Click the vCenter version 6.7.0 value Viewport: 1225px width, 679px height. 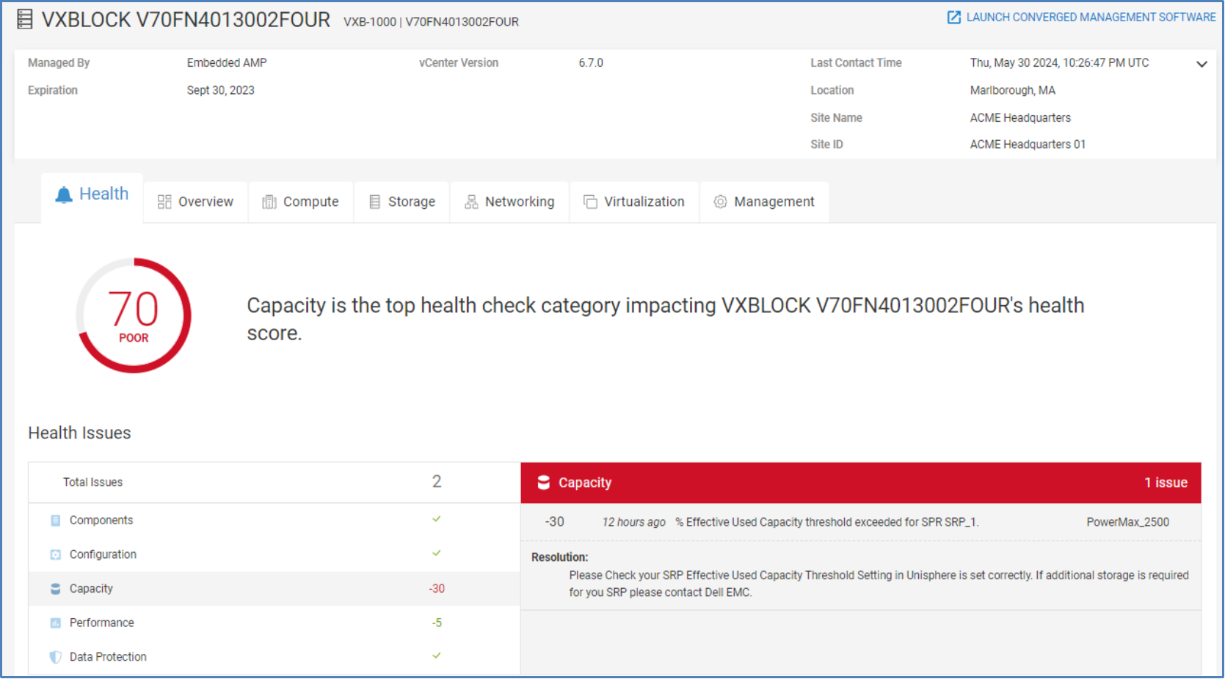tap(591, 63)
